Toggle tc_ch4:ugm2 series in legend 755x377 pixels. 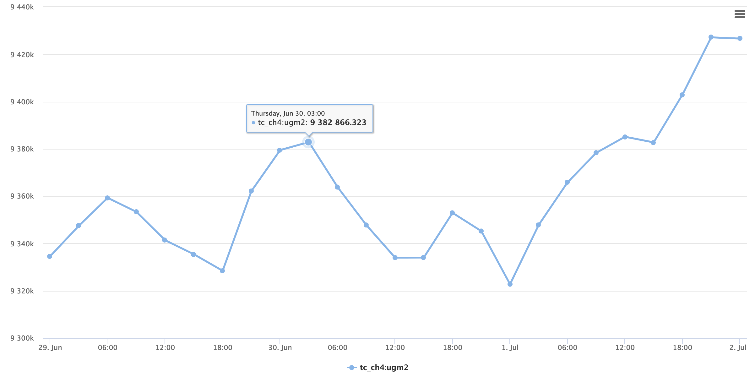[377, 367]
